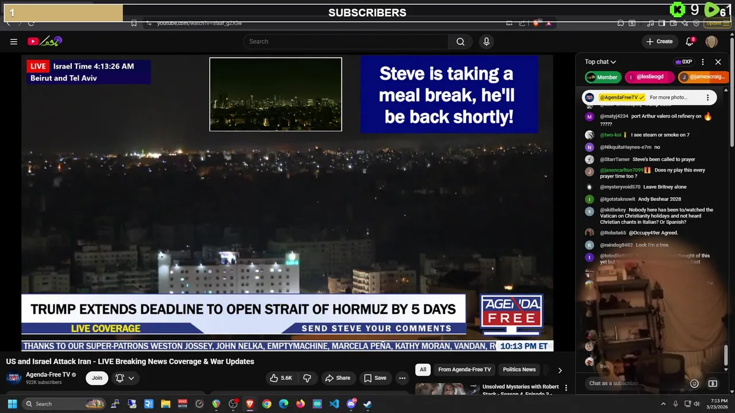Open the @jamescraig chat chip

702,77
